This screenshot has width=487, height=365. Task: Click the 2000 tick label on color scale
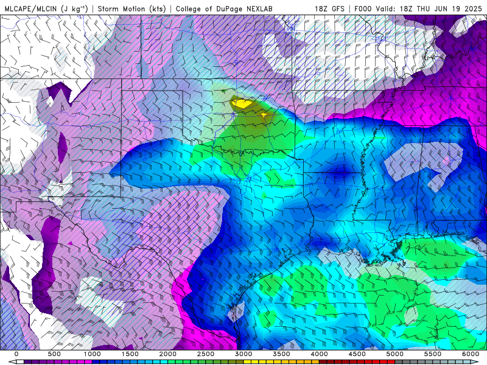pos(168,354)
